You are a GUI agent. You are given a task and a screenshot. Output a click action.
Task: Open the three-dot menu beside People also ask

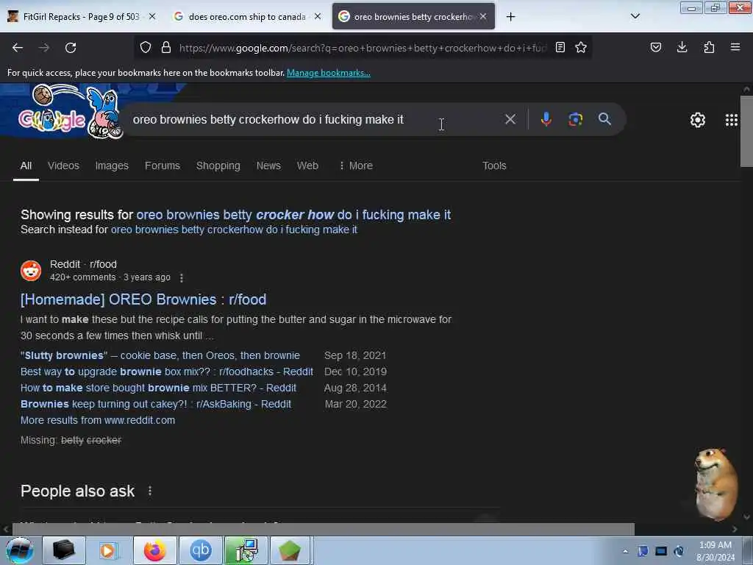pos(150,491)
